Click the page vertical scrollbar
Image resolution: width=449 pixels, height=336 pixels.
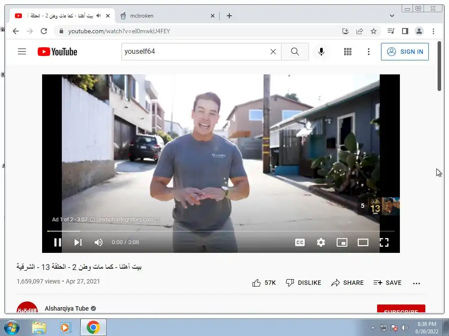click(x=439, y=66)
